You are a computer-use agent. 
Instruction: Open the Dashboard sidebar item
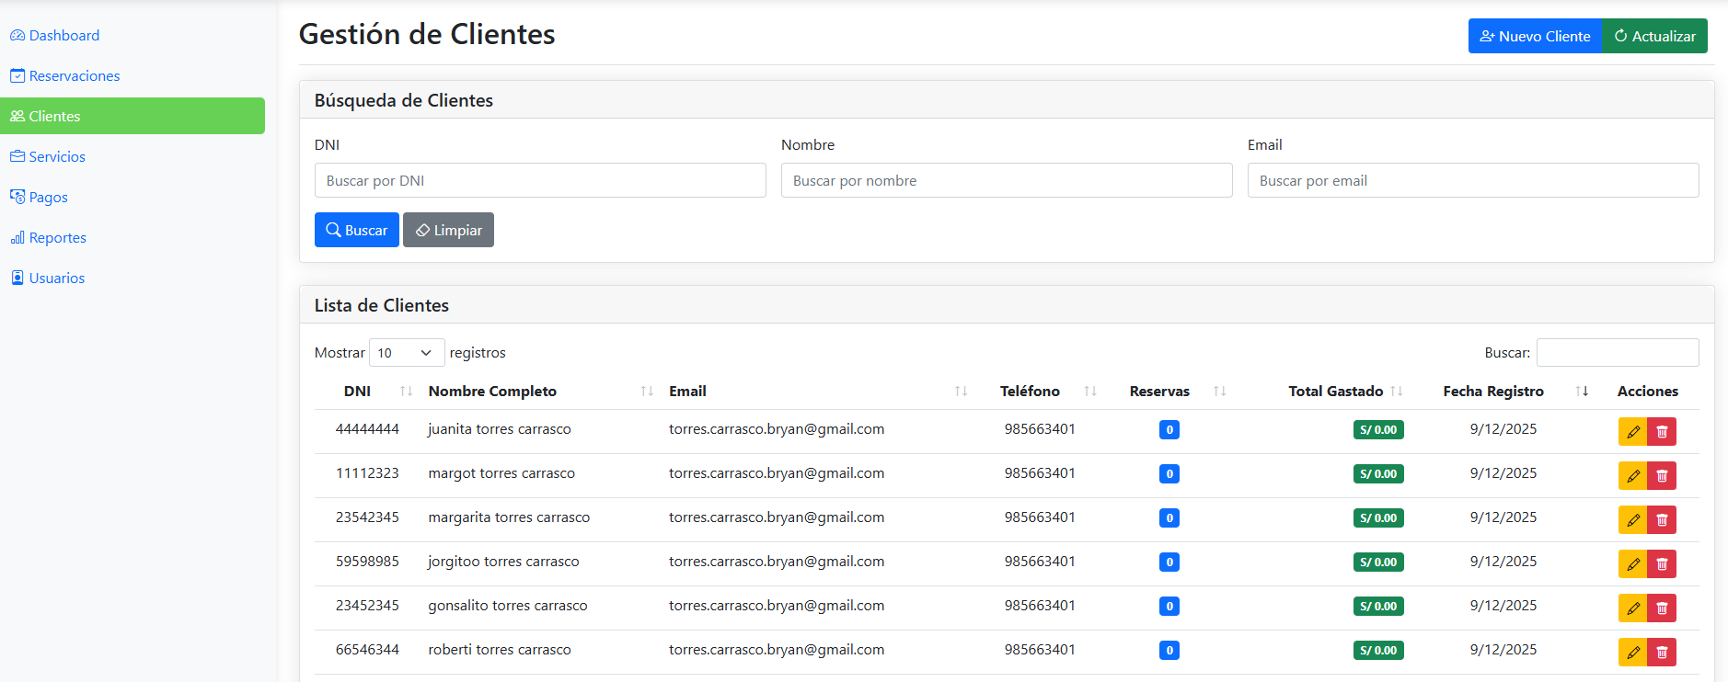63,36
